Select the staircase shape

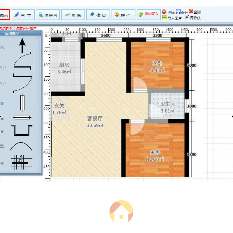click(x=22, y=162)
